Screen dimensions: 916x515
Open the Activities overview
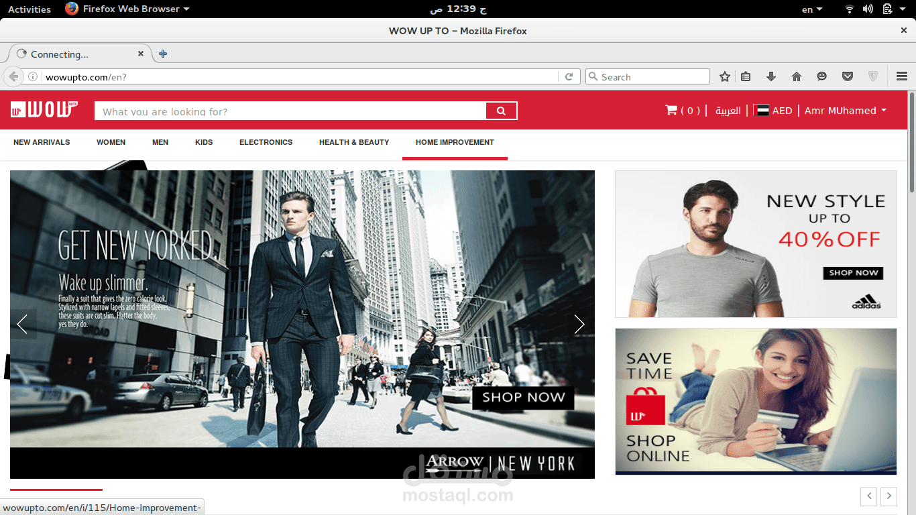point(30,9)
